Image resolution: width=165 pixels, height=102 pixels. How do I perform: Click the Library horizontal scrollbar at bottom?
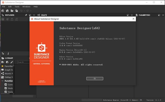[x=23, y=96]
